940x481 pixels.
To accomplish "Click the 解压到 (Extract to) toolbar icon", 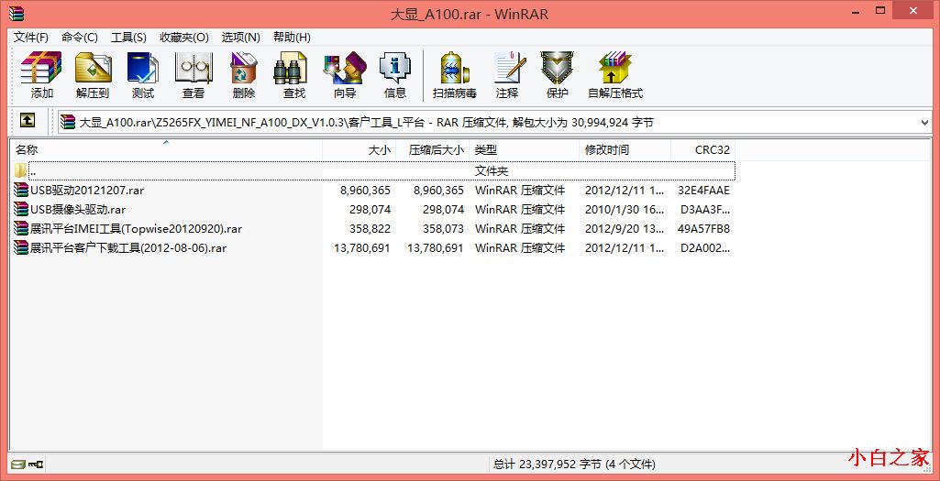I will click(x=93, y=75).
